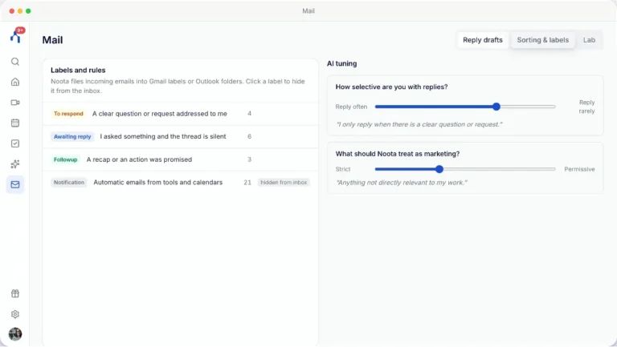Click the 'AI tuning' heading
The image size is (617, 347).
pos(342,63)
